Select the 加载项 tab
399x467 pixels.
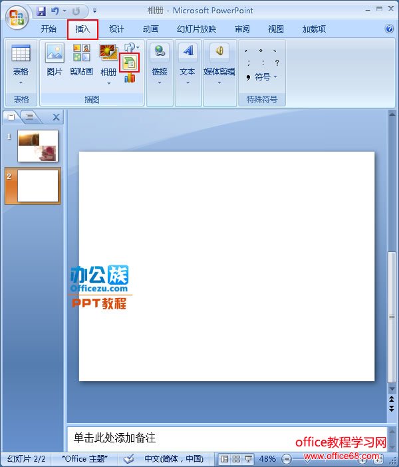click(x=314, y=29)
